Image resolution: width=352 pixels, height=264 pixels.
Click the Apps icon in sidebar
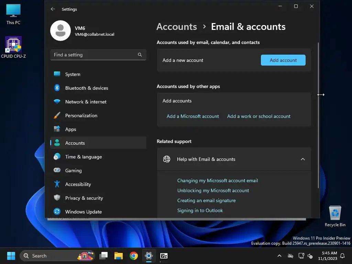(57, 129)
